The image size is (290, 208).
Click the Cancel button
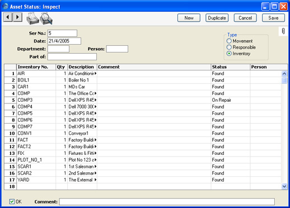(245, 18)
